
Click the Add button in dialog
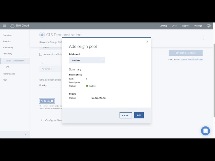(x=139, y=115)
